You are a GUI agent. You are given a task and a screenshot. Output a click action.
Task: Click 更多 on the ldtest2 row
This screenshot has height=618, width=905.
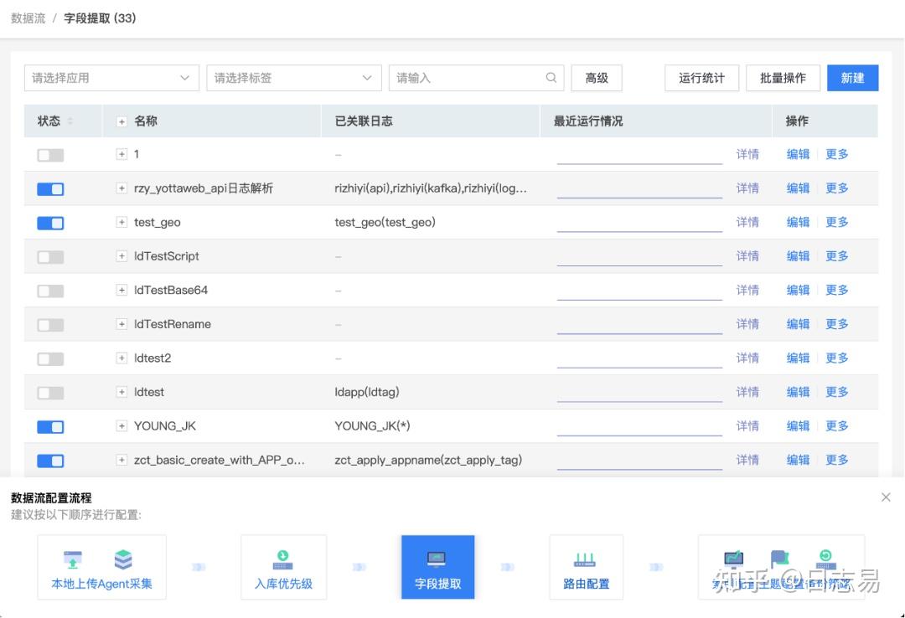(x=836, y=358)
